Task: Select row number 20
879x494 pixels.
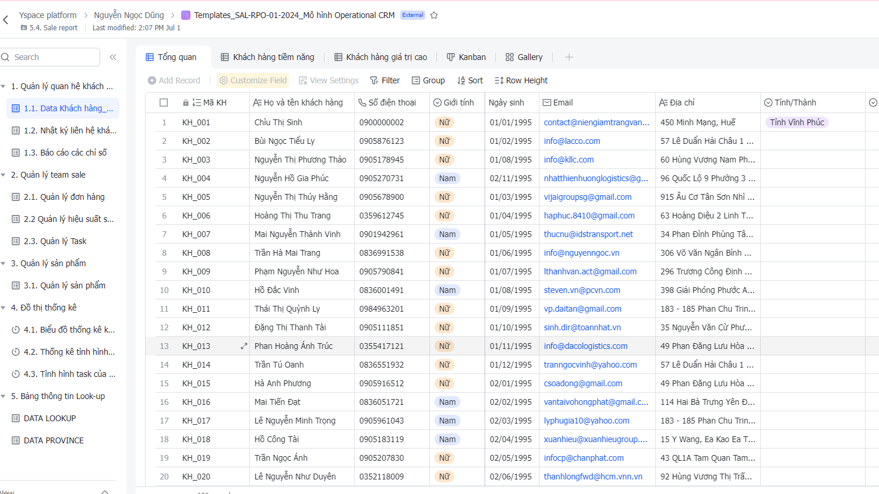Action: (164, 477)
